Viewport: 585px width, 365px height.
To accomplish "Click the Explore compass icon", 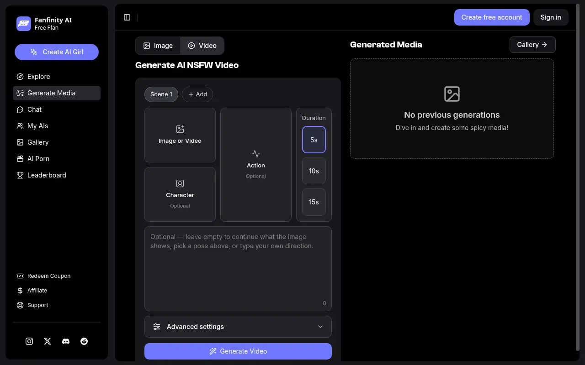I will coord(20,77).
